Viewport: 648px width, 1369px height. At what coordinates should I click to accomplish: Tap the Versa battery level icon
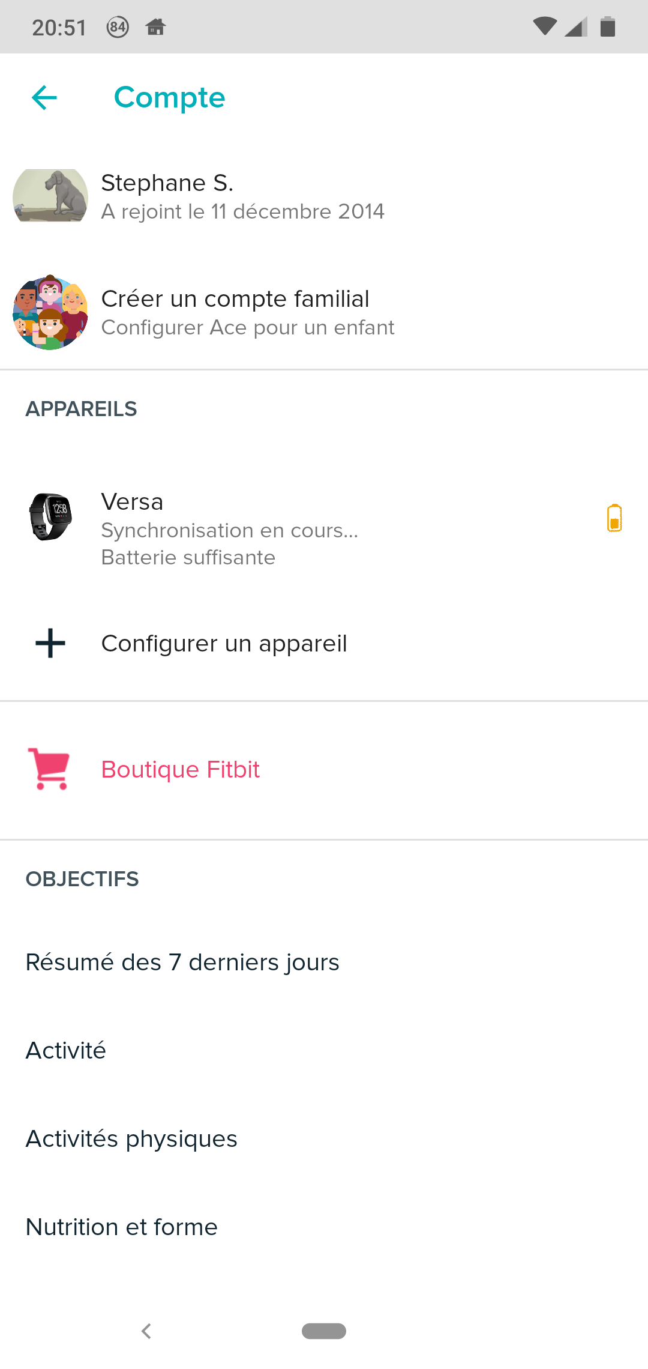[614, 518]
